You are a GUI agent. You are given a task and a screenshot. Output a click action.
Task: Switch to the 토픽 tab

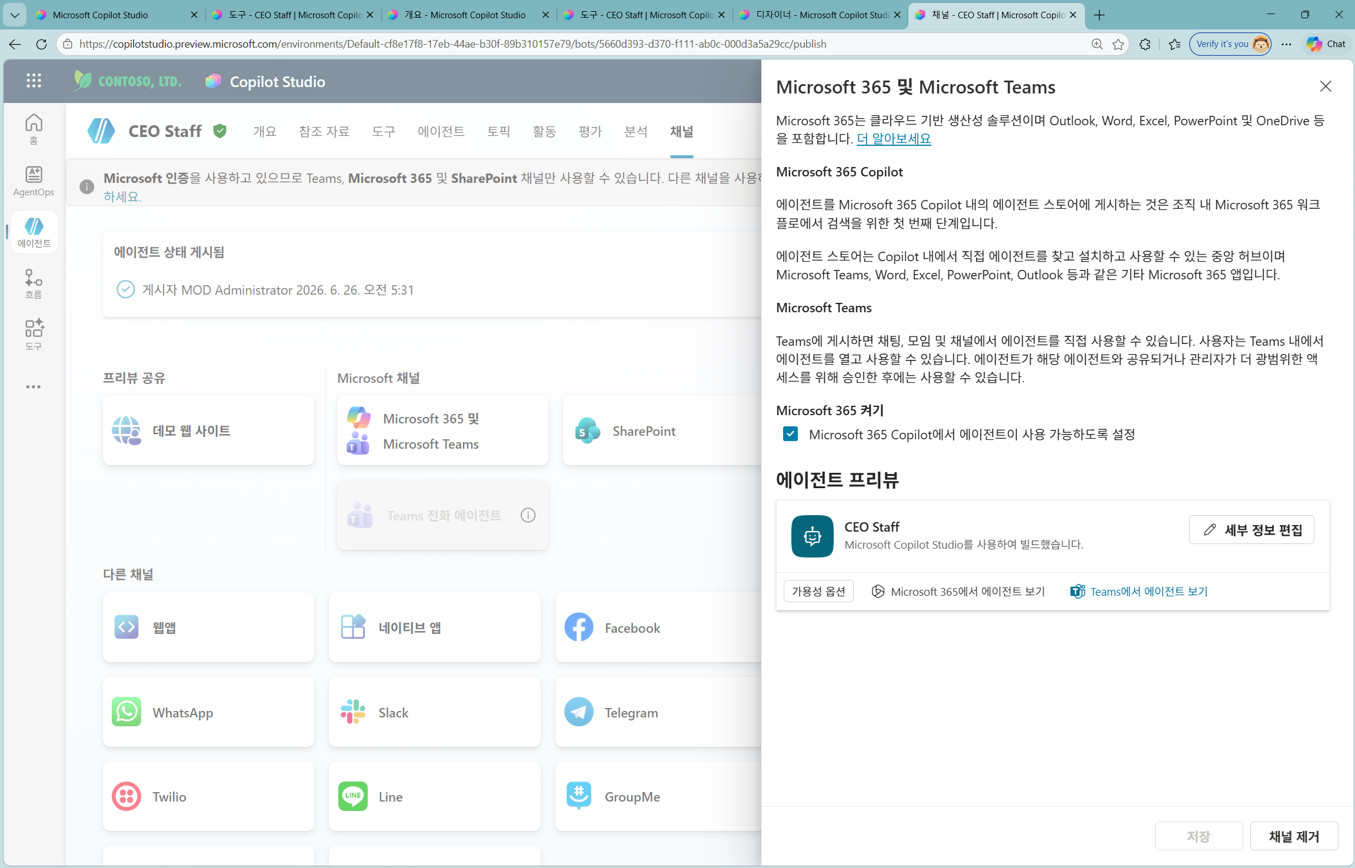click(499, 131)
